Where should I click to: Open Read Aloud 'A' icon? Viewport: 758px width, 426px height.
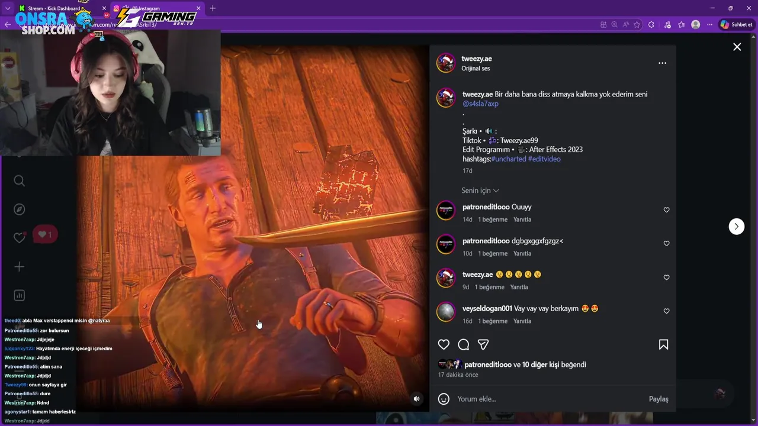click(x=626, y=24)
